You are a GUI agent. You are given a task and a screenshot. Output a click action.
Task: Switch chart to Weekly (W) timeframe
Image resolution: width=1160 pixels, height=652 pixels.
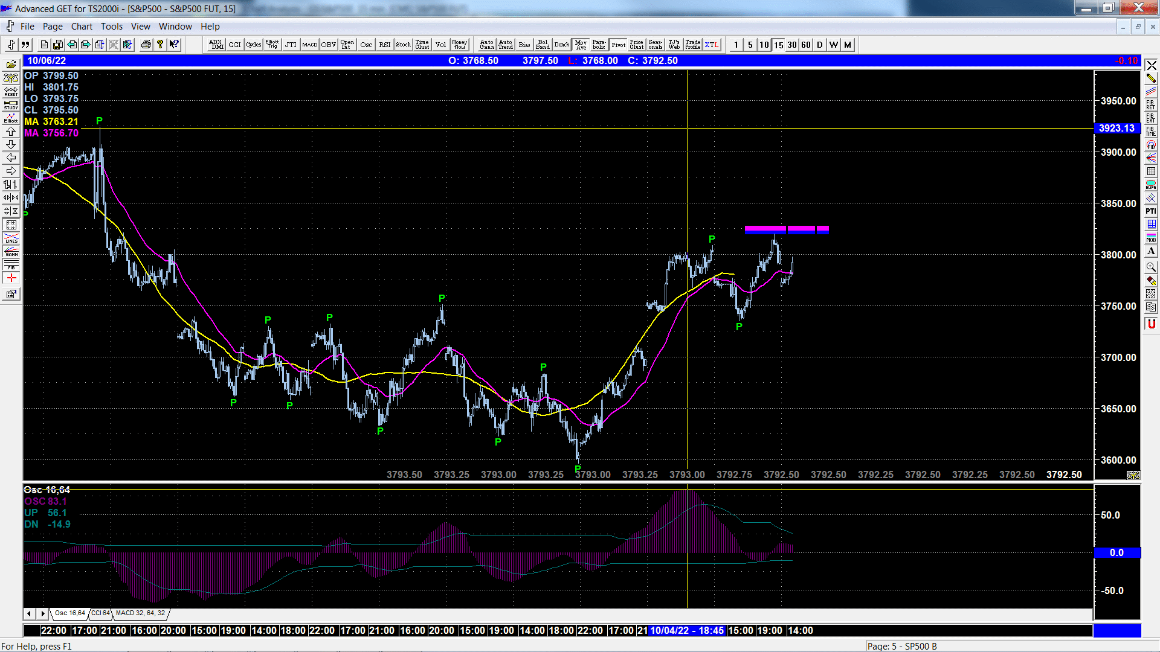(833, 45)
